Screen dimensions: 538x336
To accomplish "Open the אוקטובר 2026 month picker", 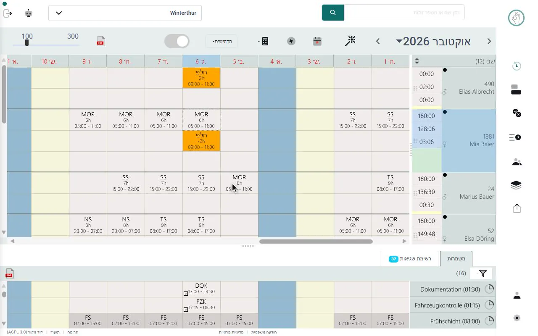I will click(x=433, y=41).
